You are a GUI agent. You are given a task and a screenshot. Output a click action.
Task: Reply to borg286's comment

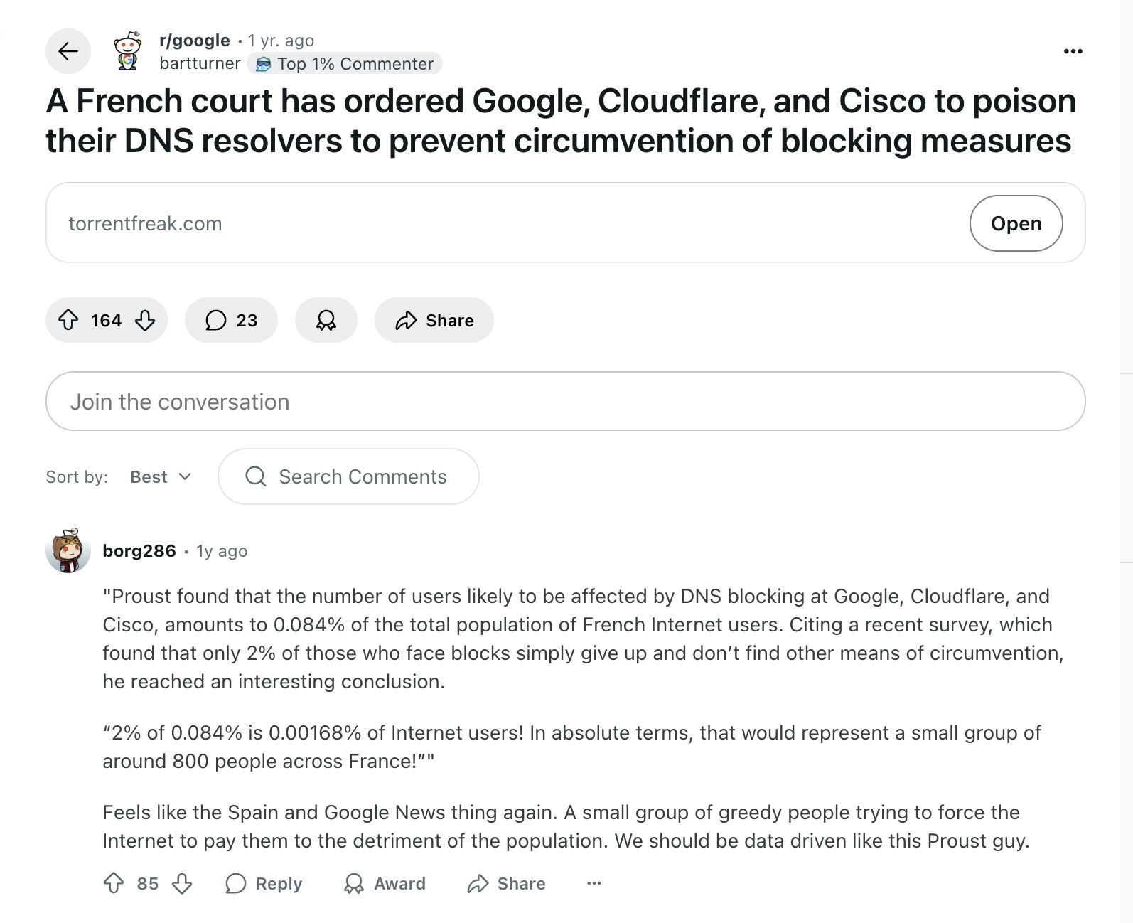coord(264,883)
